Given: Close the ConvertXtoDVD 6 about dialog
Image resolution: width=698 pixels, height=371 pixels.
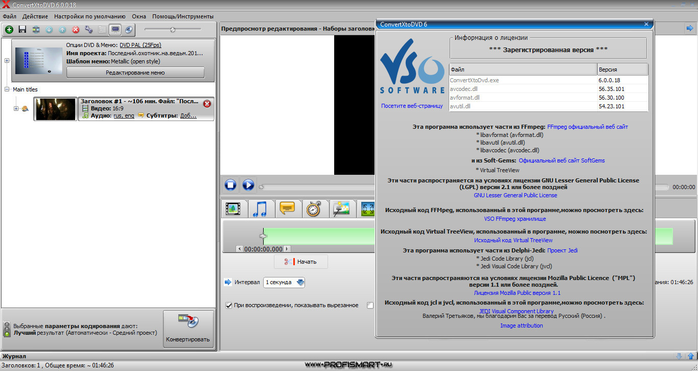Looking at the screenshot, I should 646,24.
